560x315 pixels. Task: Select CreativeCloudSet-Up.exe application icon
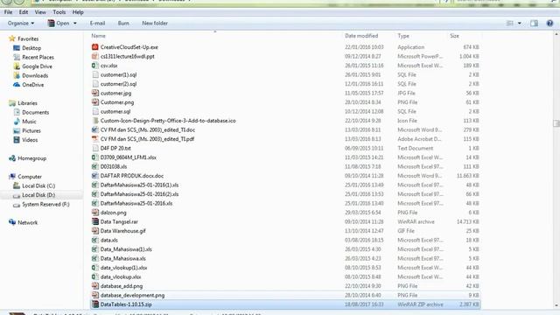[94, 47]
